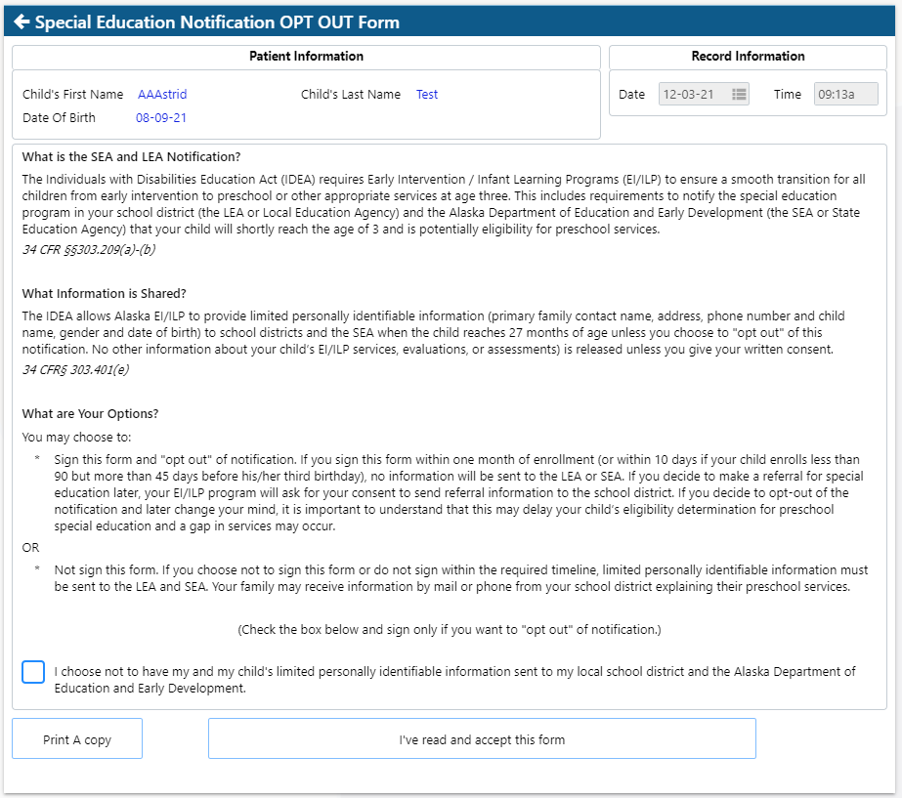Click the back arrow in the form header
Image resolution: width=902 pixels, height=798 pixels.
21,22
